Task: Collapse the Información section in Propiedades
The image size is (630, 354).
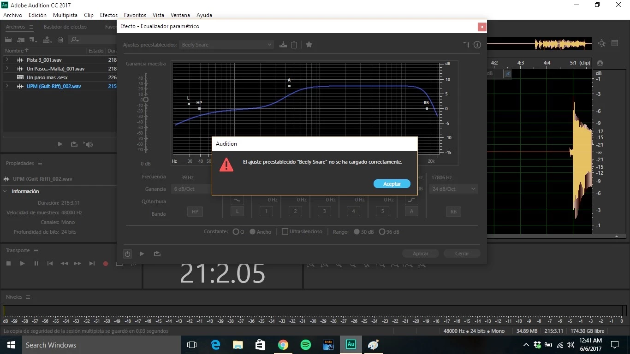Action: [6, 191]
